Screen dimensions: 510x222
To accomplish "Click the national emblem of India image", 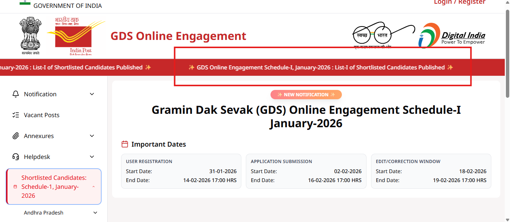I will (x=30, y=35).
